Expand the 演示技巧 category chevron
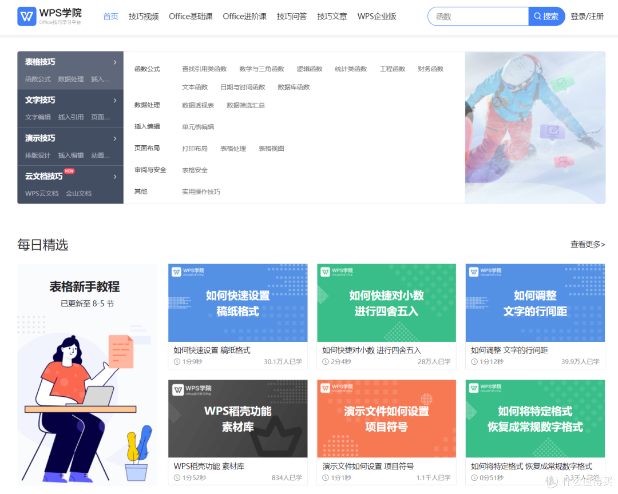This screenshot has width=618, height=494. pyautogui.click(x=114, y=139)
